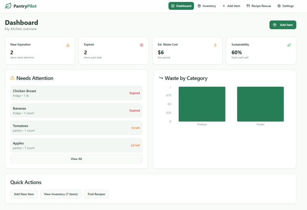The height and width of the screenshot is (210, 307).
Task: Click the Settings gear icon
Action: (x=279, y=6)
